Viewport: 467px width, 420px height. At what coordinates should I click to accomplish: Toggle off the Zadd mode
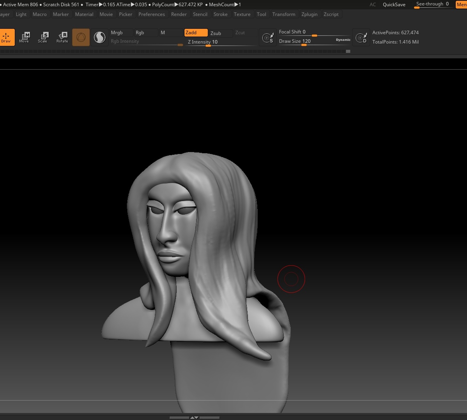click(x=196, y=33)
